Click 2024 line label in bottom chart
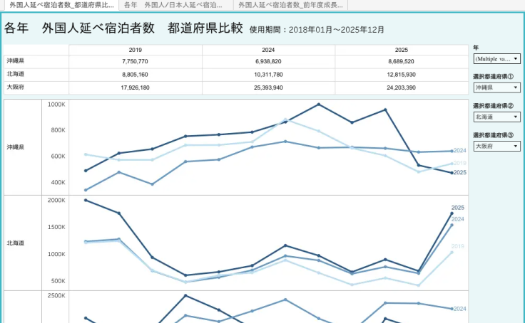525x323 pixels. [459, 309]
